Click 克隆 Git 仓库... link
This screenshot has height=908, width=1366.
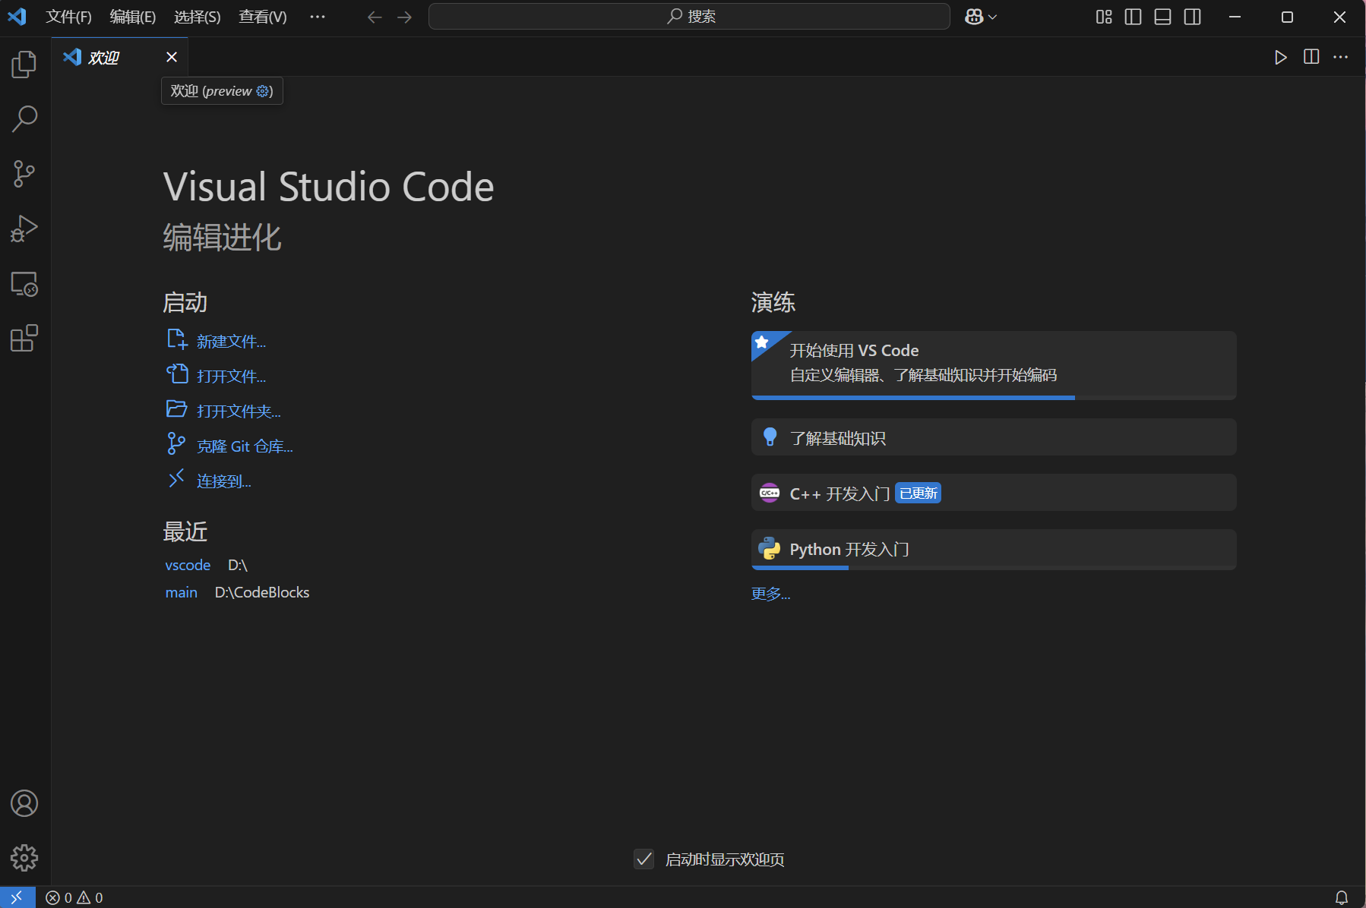245,446
